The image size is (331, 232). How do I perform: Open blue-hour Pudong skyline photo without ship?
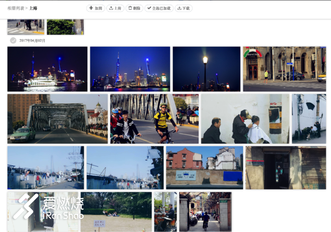click(x=130, y=69)
